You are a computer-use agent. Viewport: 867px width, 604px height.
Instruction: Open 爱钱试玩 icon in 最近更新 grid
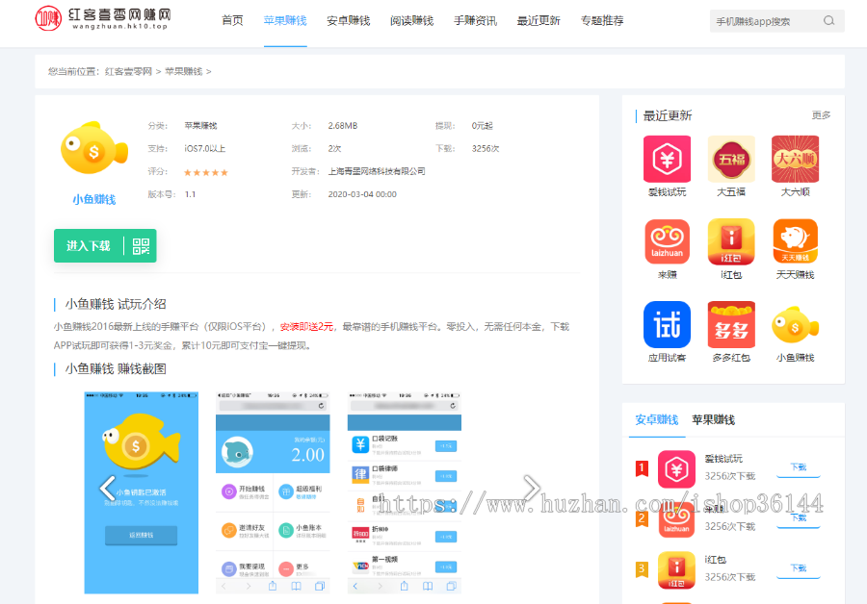[x=667, y=159]
